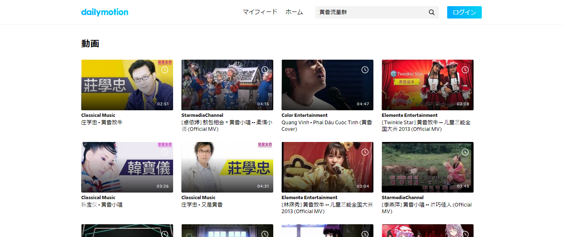Open Classical Music channel above 韩宝仪 title

click(x=98, y=197)
